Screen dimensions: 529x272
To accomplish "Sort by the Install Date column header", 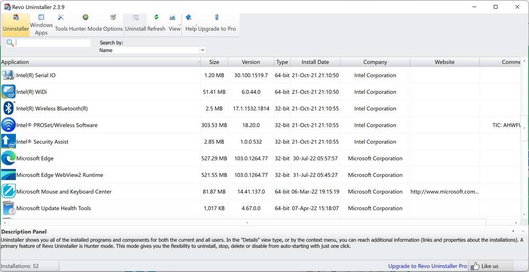I will (x=315, y=62).
